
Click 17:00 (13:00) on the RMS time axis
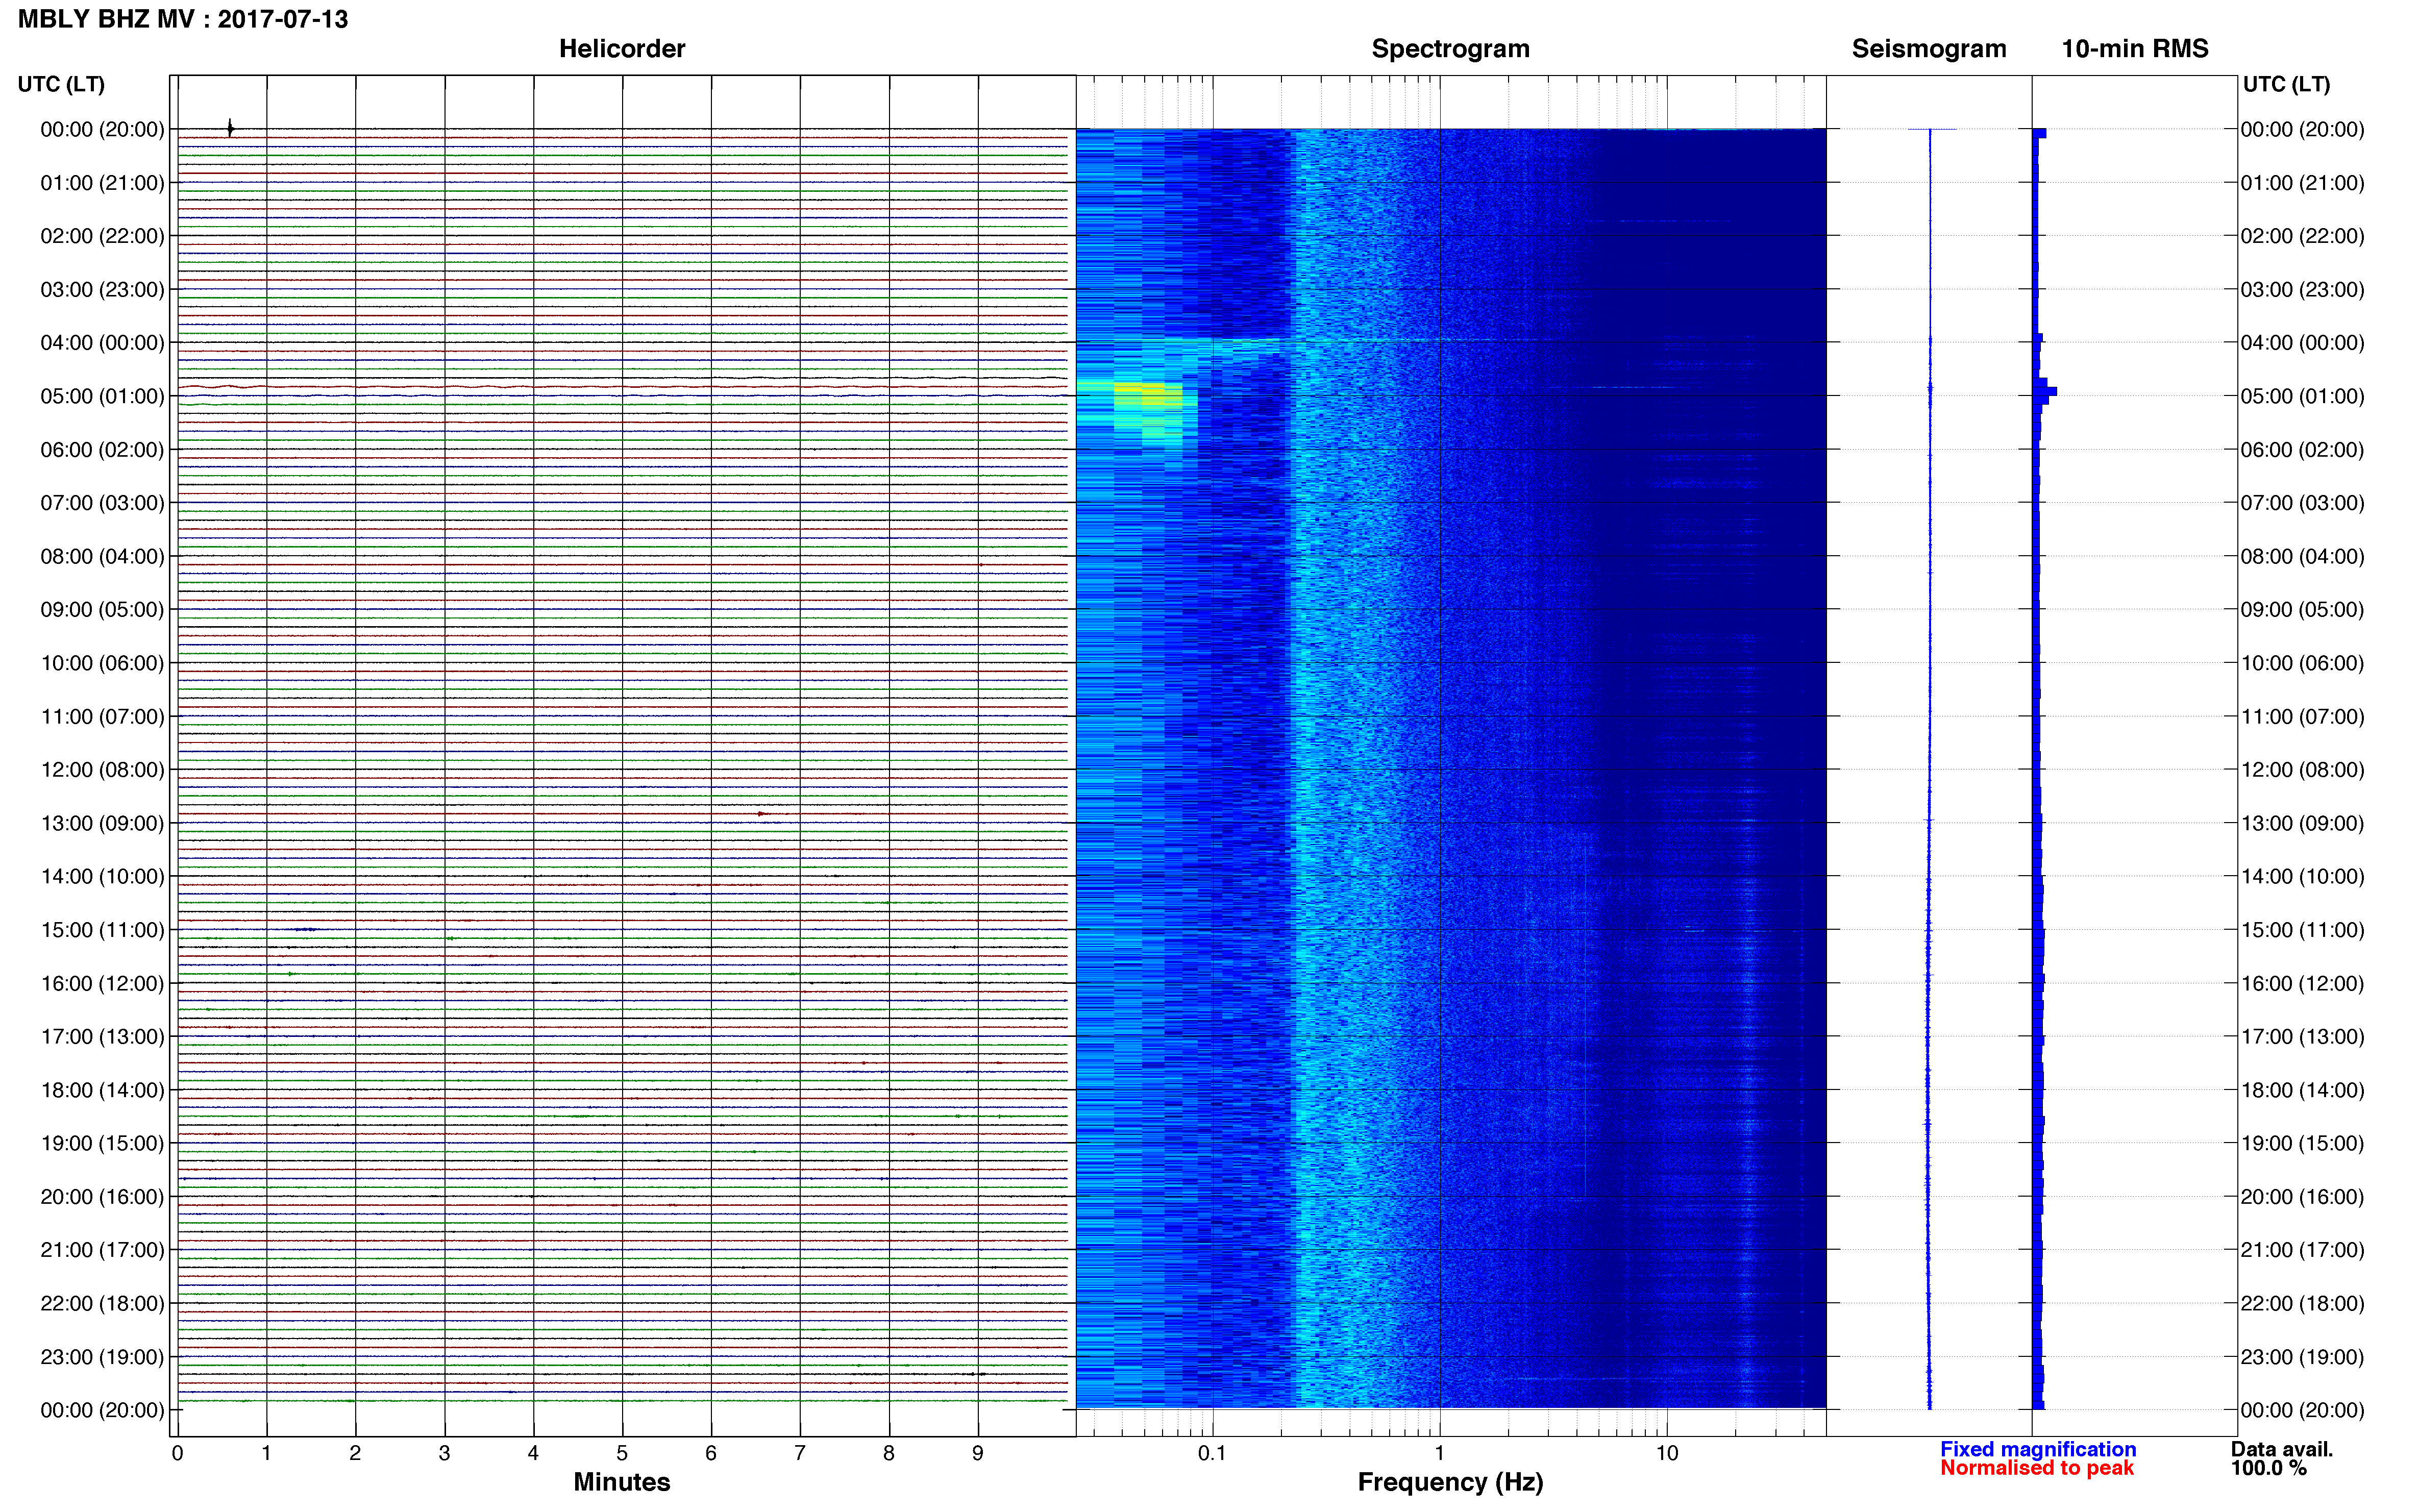tap(2302, 1037)
